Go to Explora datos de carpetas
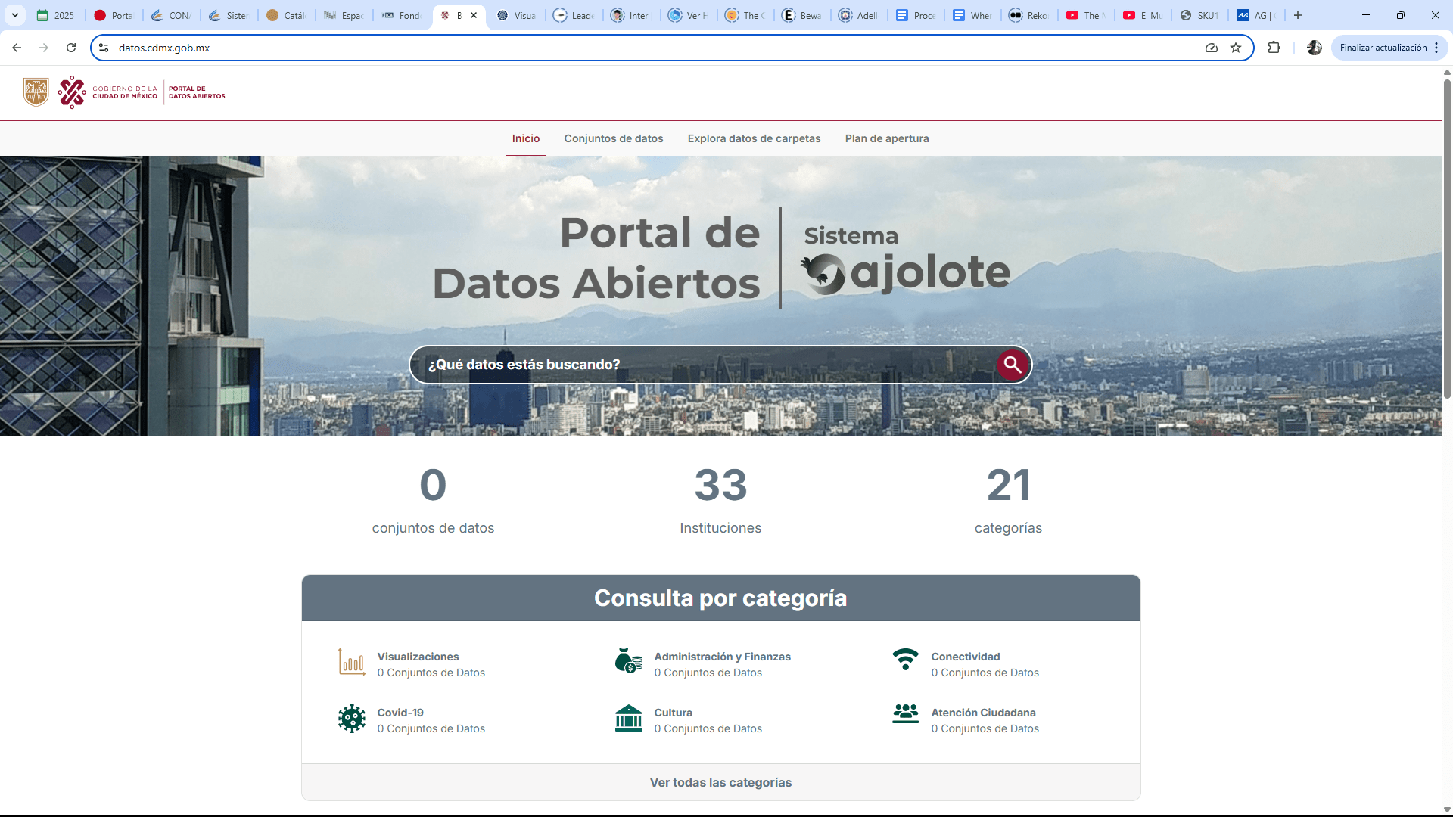Image resolution: width=1453 pixels, height=817 pixels. (x=754, y=138)
